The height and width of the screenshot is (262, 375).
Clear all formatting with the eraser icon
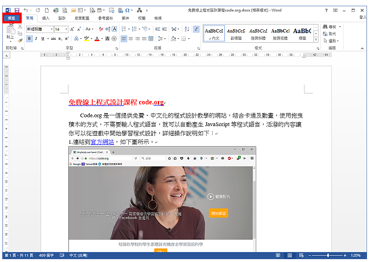tap(101, 29)
